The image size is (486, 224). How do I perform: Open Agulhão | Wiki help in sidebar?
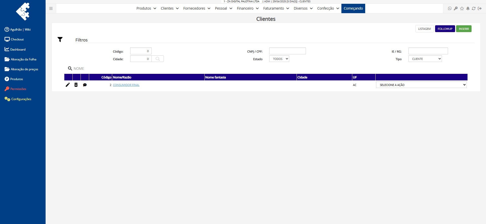pyautogui.click(x=18, y=30)
